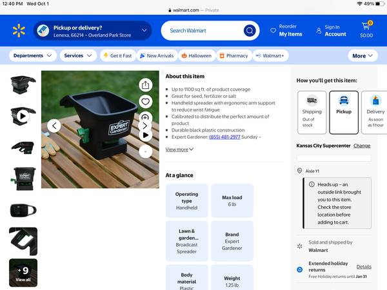Click the zoom-in plus icon on image
The image size is (387, 290).
(x=145, y=116)
